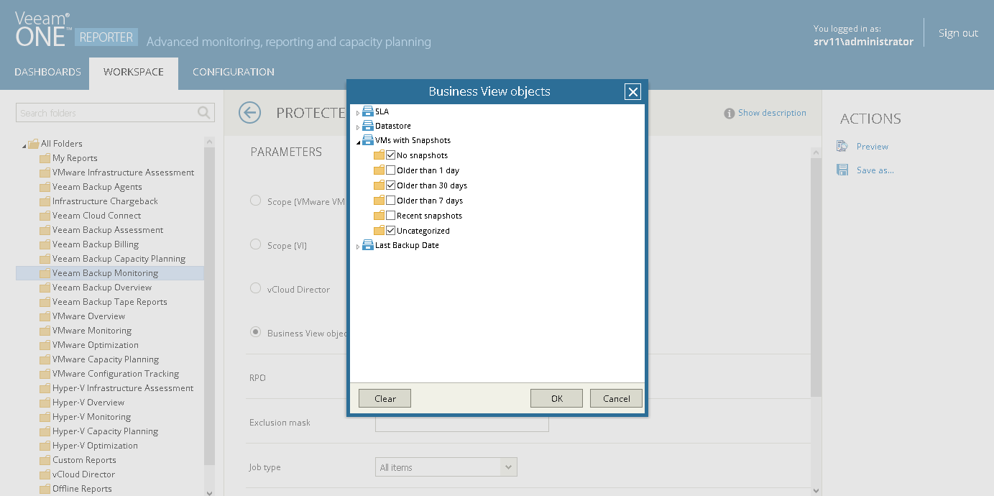Check the Older than 7 days checkbox
The width and height of the screenshot is (994, 496).
pos(390,201)
